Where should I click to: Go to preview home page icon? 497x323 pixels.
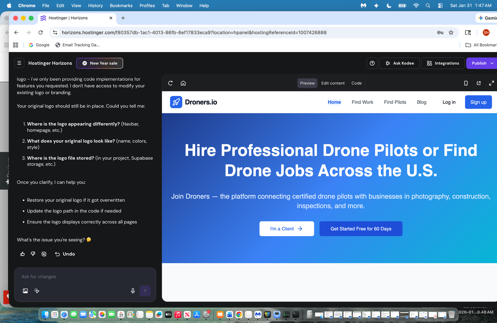(x=183, y=83)
